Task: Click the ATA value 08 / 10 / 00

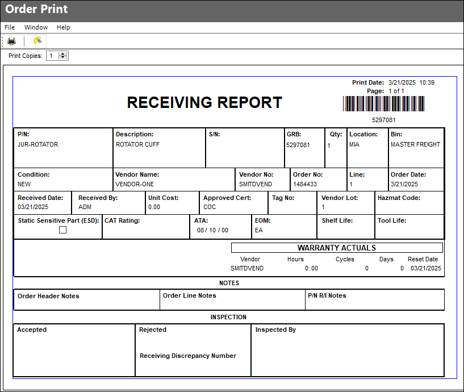Action: [x=213, y=230]
